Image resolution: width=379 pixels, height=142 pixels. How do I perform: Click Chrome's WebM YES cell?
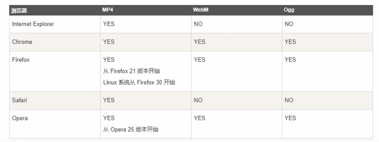(199, 42)
